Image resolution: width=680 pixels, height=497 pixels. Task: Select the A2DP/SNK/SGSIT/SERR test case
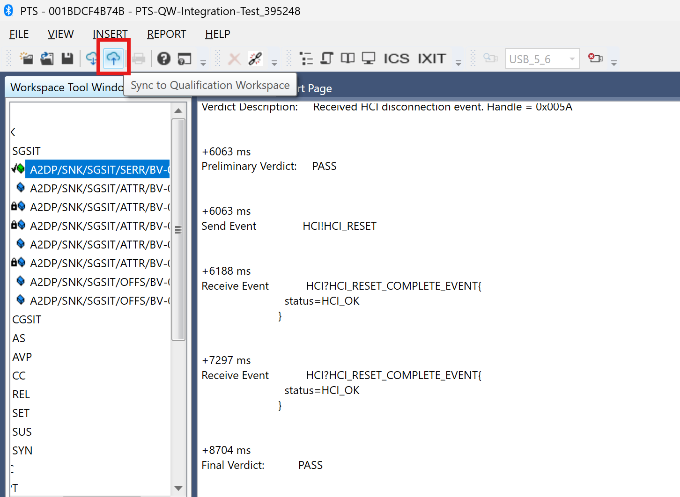97,169
